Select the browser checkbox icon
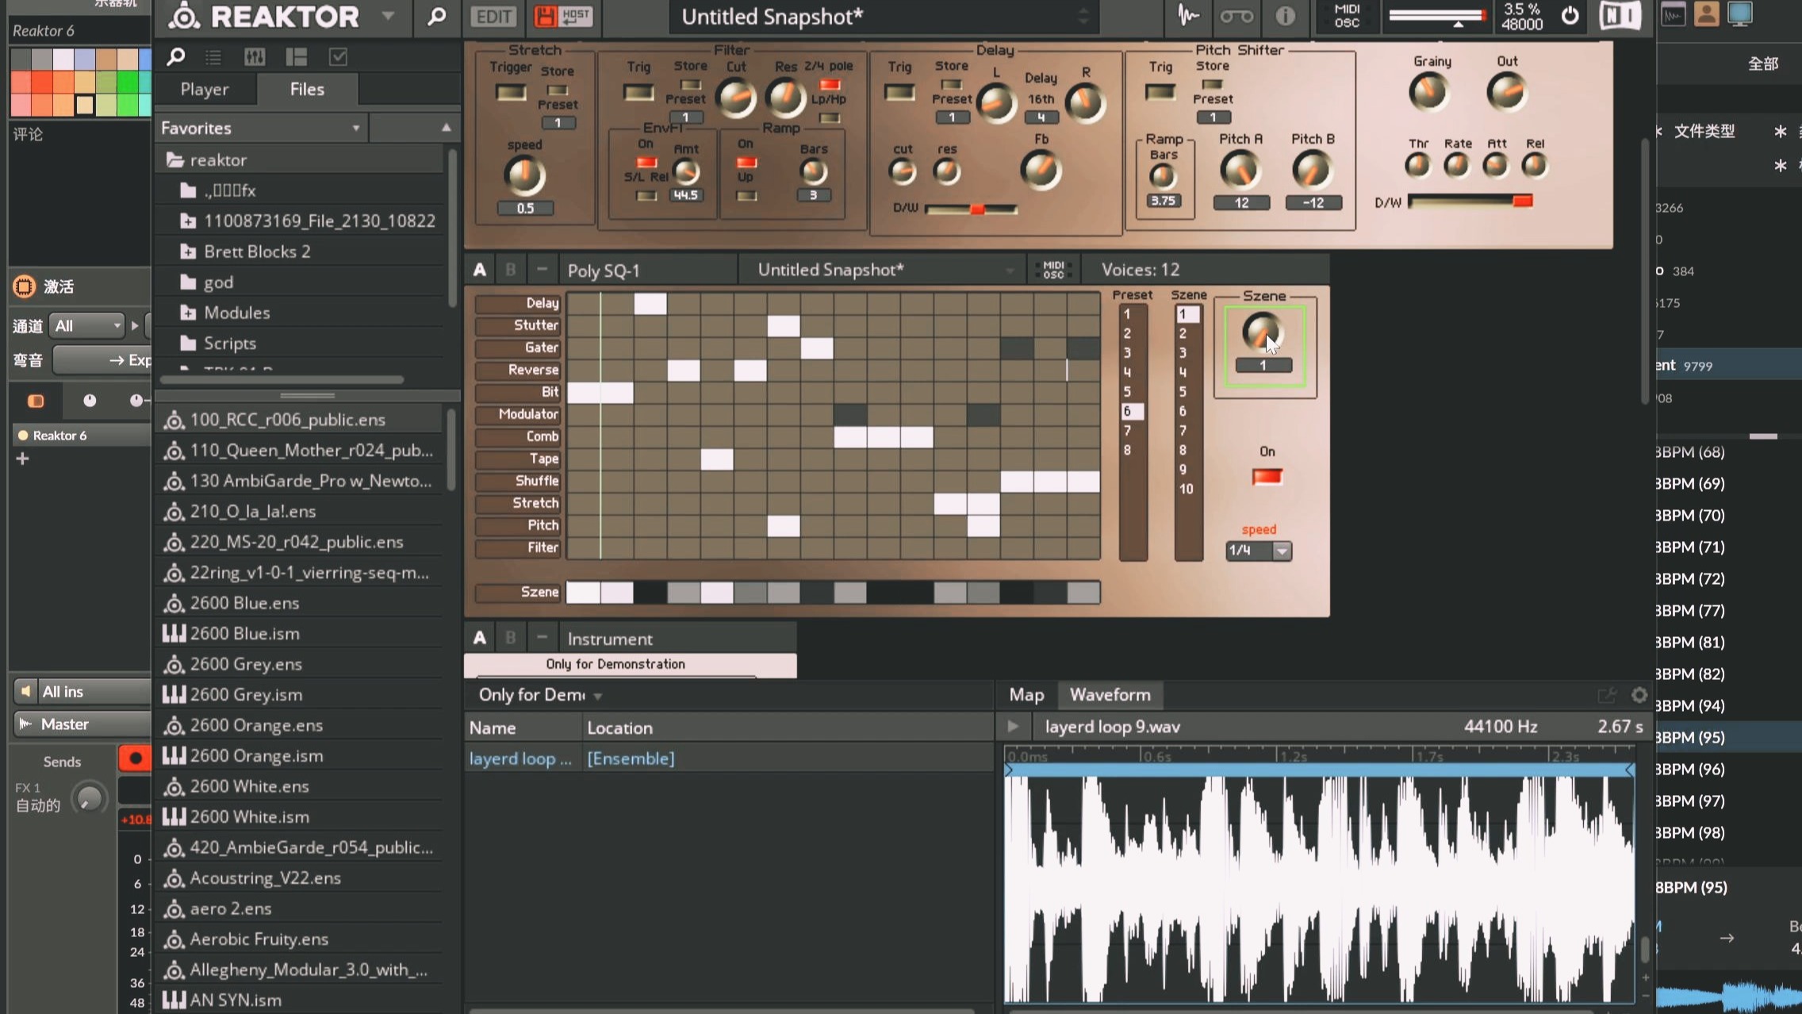The height and width of the screenshot is (1014, 1802). click(338, 57)
